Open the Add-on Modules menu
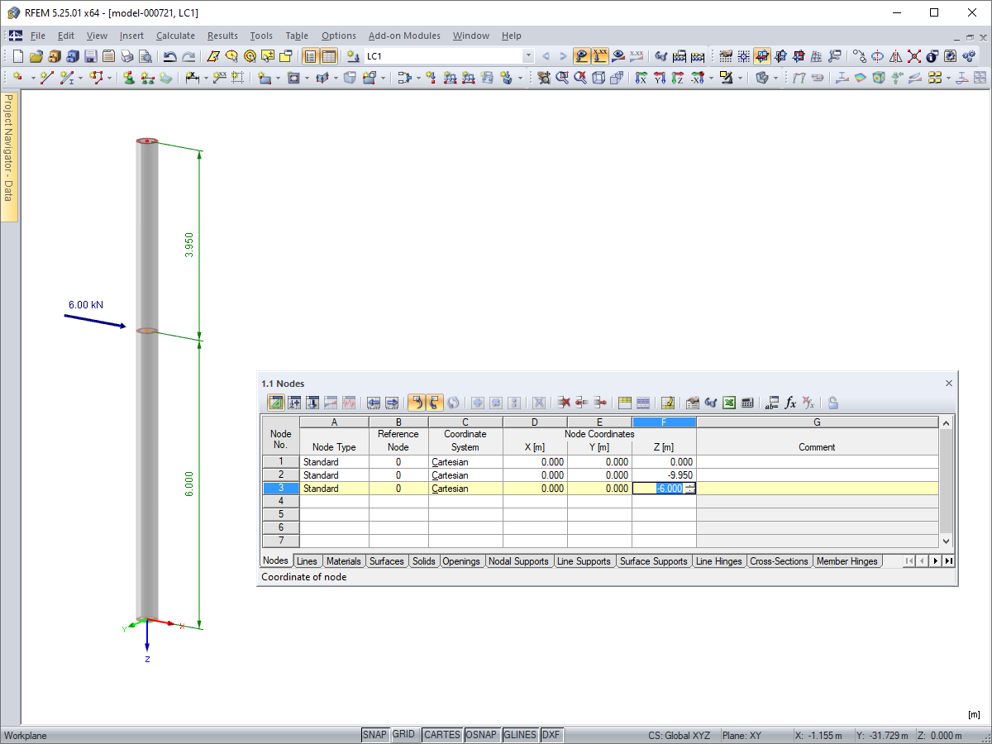The image size is (992, 744). click(404, 36)
